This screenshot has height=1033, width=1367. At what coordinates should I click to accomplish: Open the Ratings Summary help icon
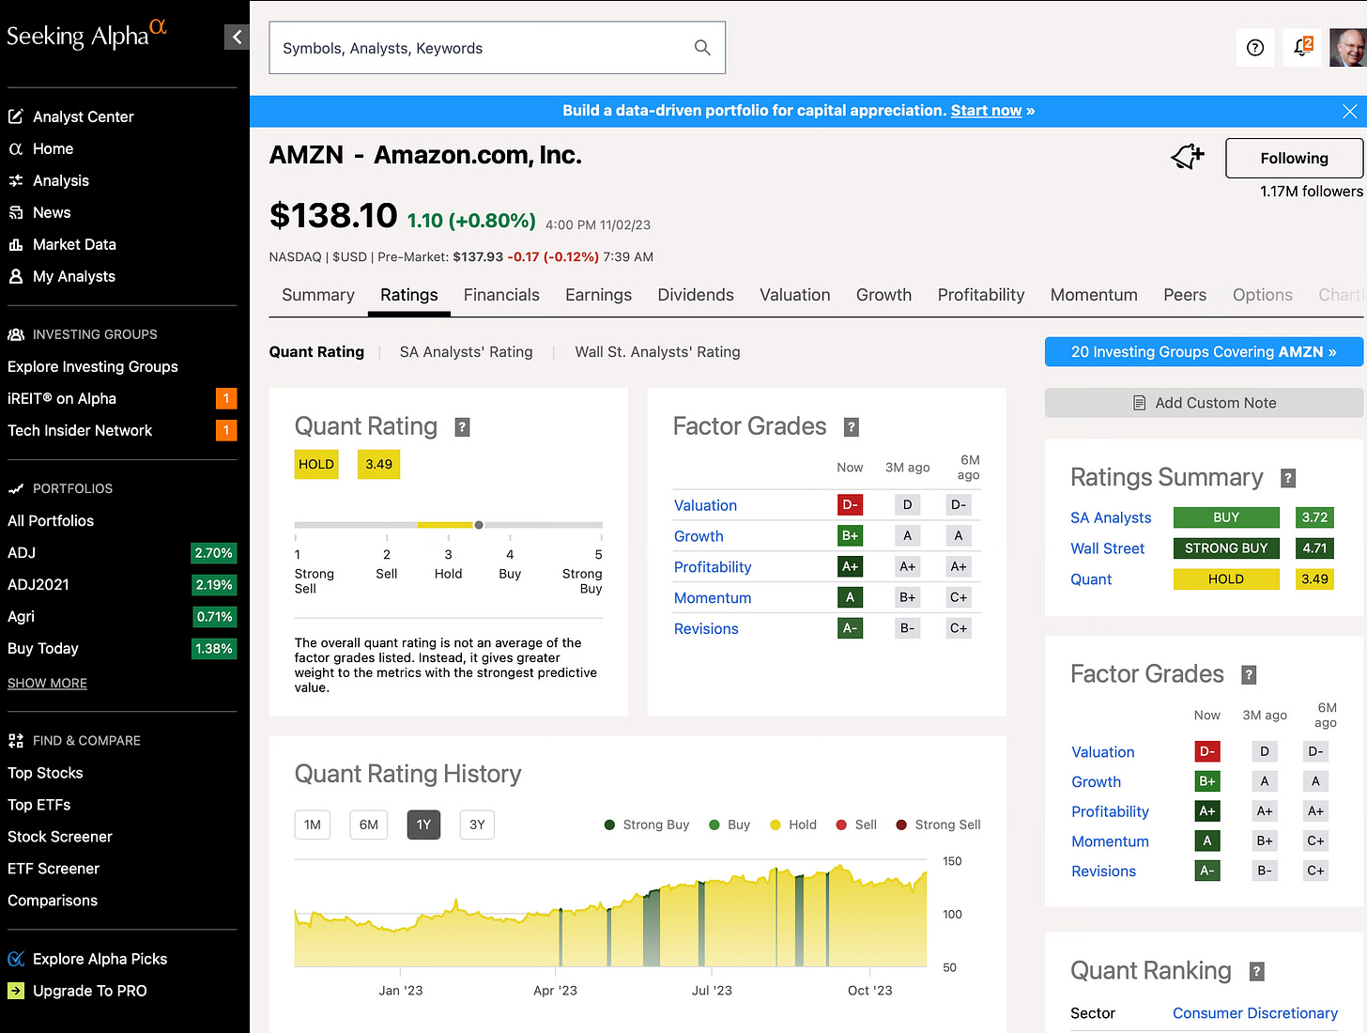[1288, 478]
